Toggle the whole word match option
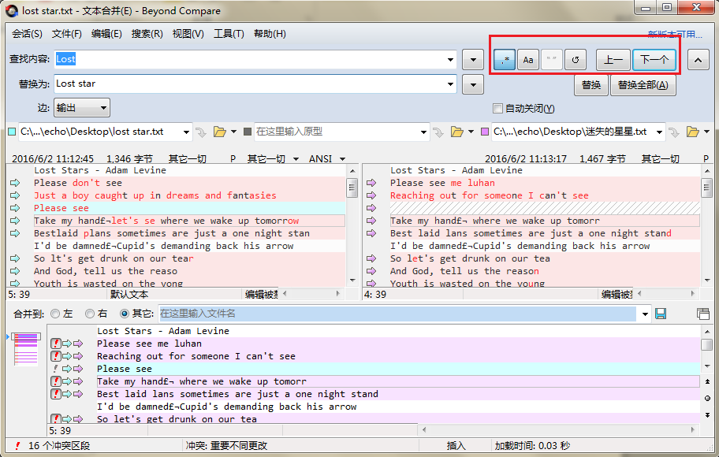Screen dimensions: 719x457 552,60
